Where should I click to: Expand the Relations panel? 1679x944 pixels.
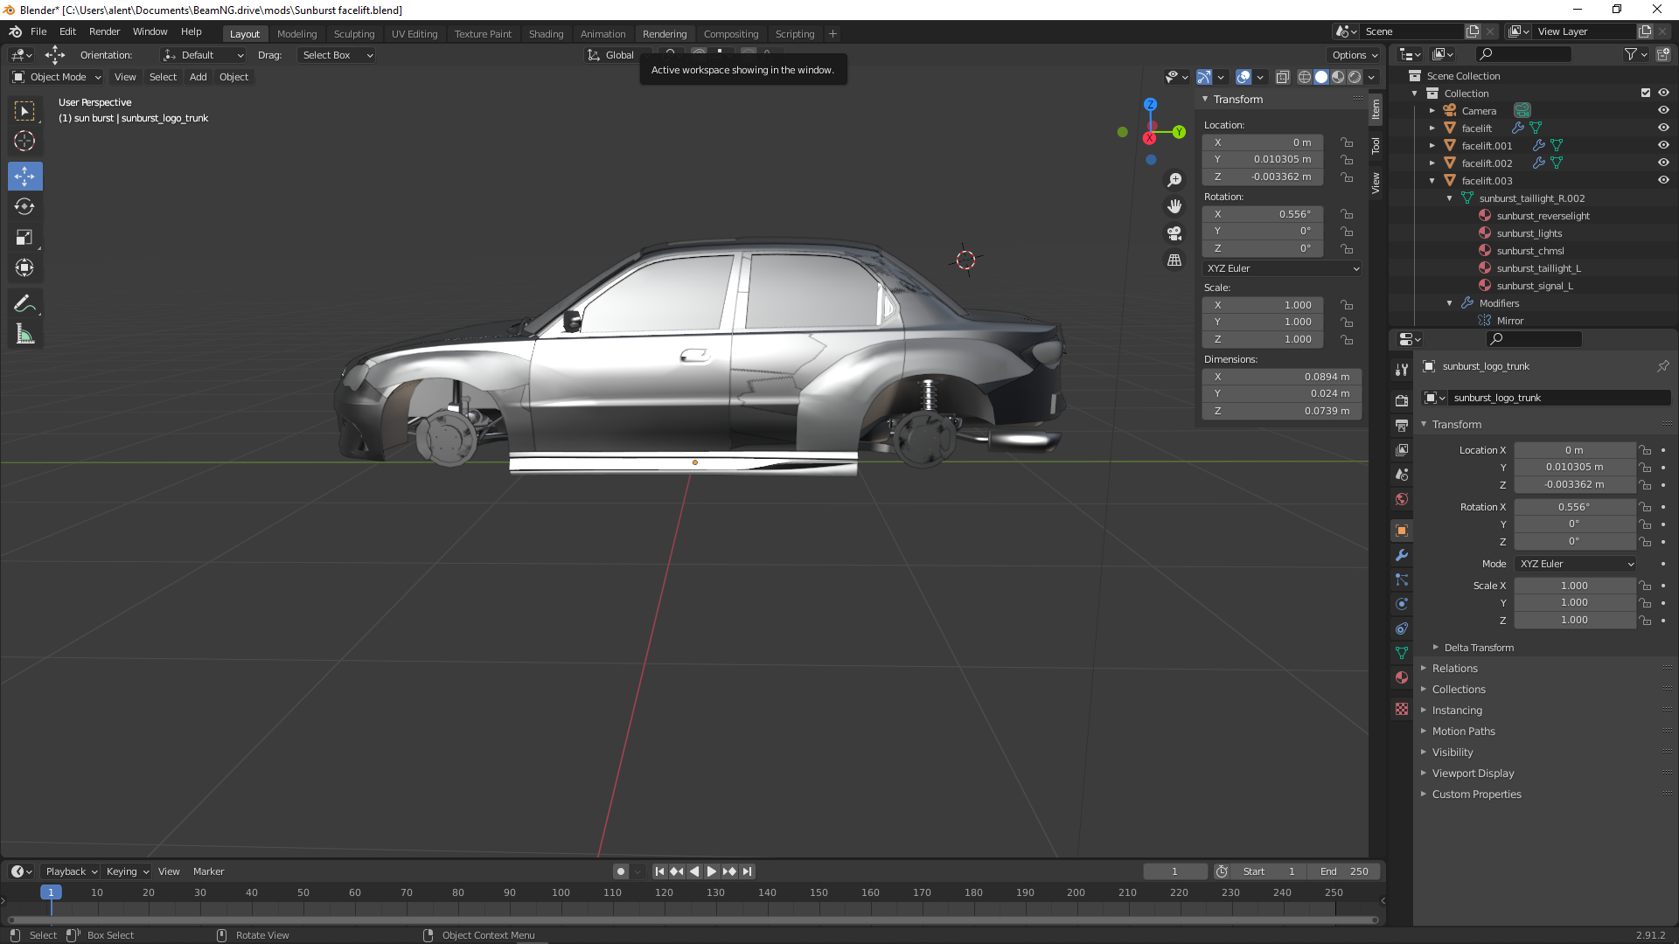click(x=1454, y=669)
